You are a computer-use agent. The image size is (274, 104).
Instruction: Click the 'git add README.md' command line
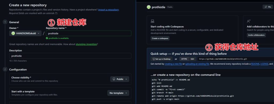[x=162, y=86]
